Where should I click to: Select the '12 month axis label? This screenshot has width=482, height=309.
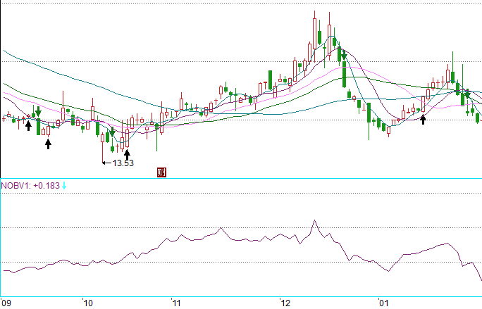click(285, 303)
